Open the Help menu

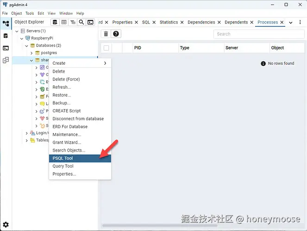pos(80,13)
